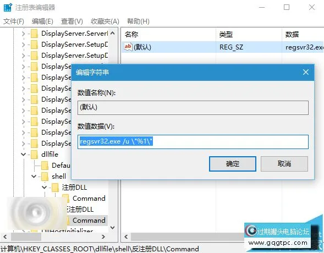Screen dimensions: 324x253
Task: Click REG_SZ type cell of (默认) row
Action: pos(231,47)
